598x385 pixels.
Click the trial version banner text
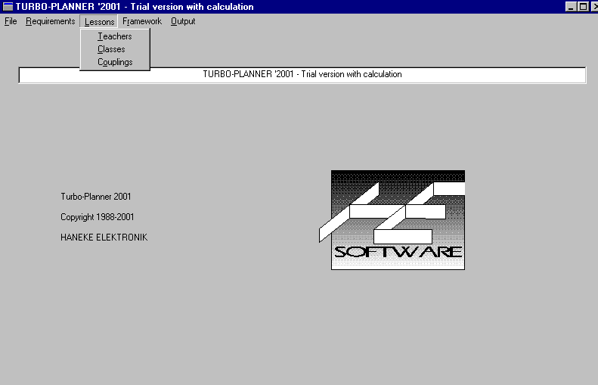click(302, 74)
